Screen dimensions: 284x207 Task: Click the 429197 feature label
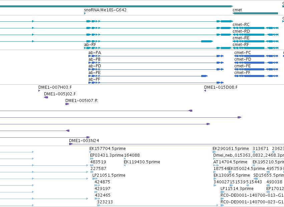(x=102, y=189)
